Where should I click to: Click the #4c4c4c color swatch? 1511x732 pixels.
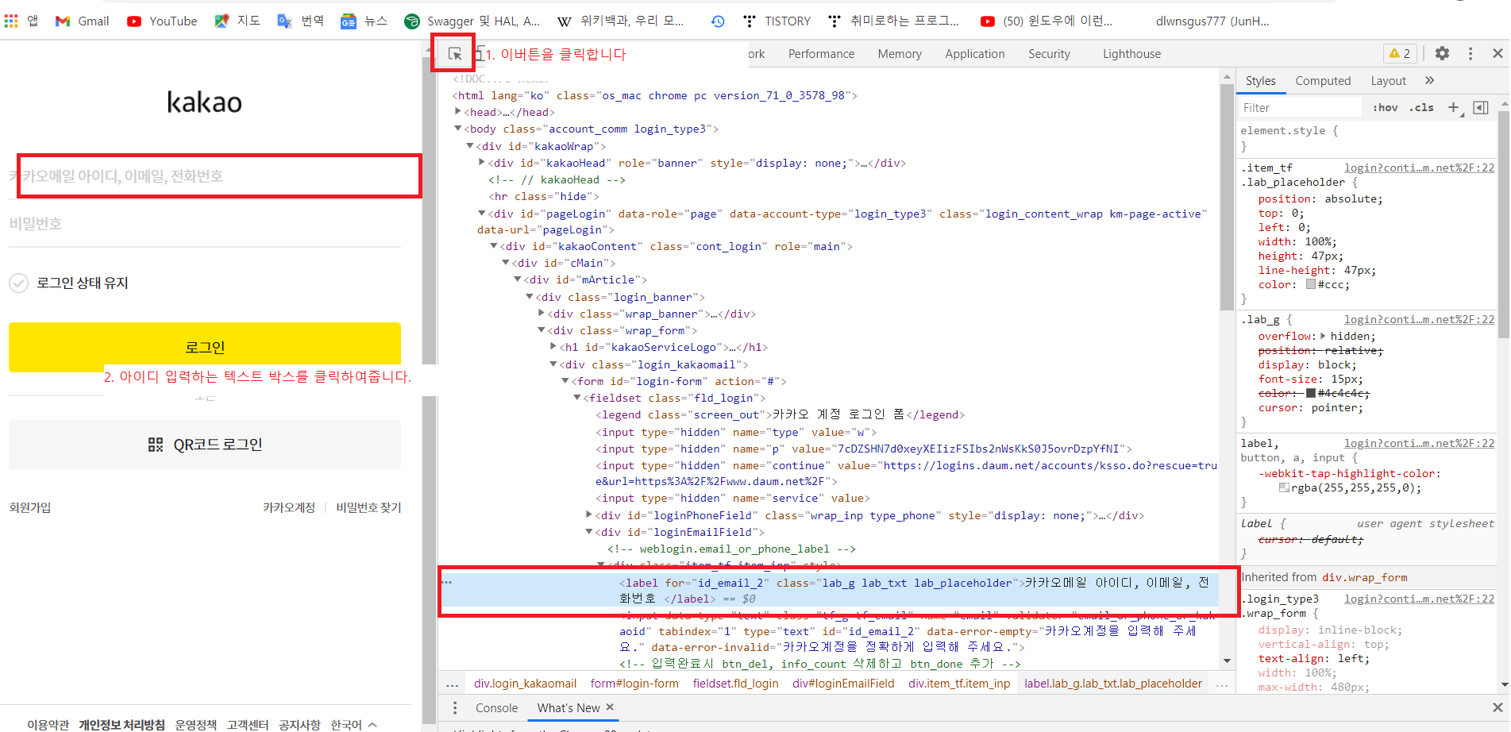[x=1311, y=393]
